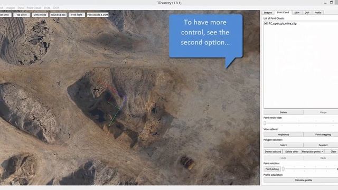The height and width of the screenshot is (190, 338).
Task: Switch to the Profile tab
Action: click(x=318, y=13)
